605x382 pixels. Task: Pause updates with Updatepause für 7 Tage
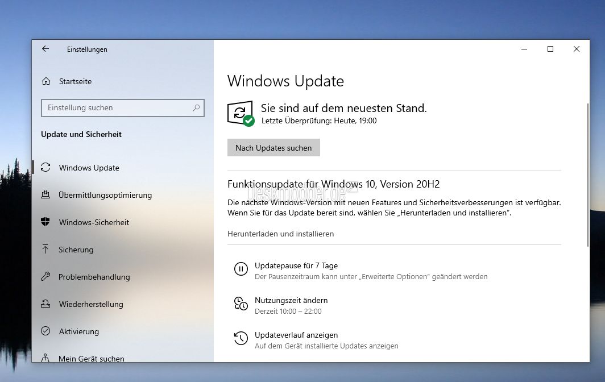296,265
